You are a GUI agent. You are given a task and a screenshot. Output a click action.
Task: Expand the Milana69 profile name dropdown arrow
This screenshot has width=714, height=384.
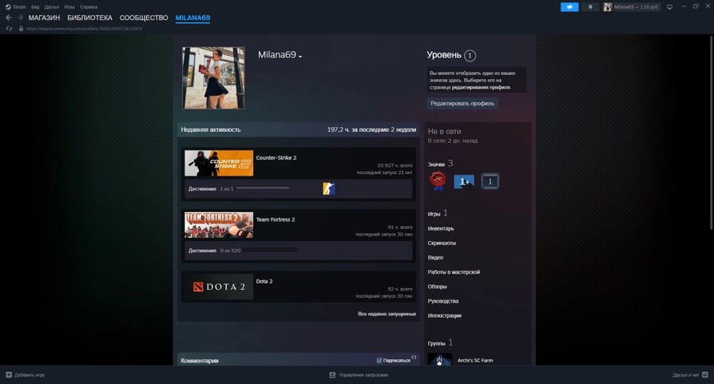(300, 56)
